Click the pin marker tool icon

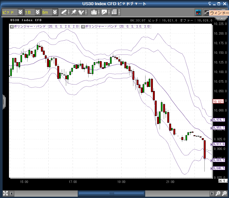pyautogui.click(x=74, y=12)
